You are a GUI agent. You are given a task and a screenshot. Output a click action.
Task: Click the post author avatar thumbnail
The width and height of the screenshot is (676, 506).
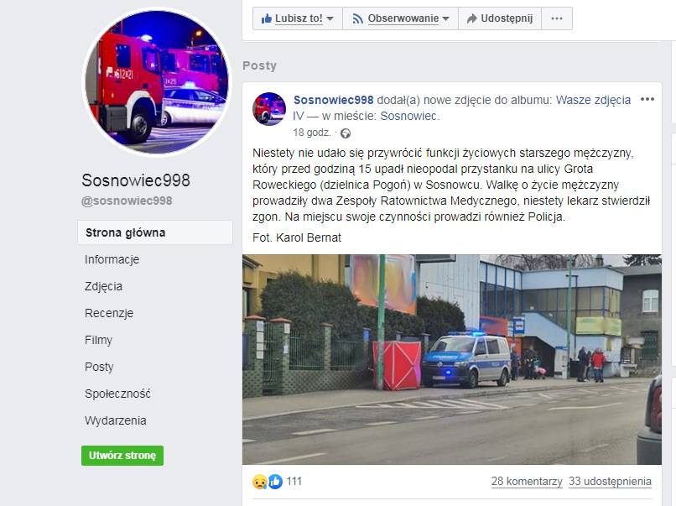pos(269,109)
